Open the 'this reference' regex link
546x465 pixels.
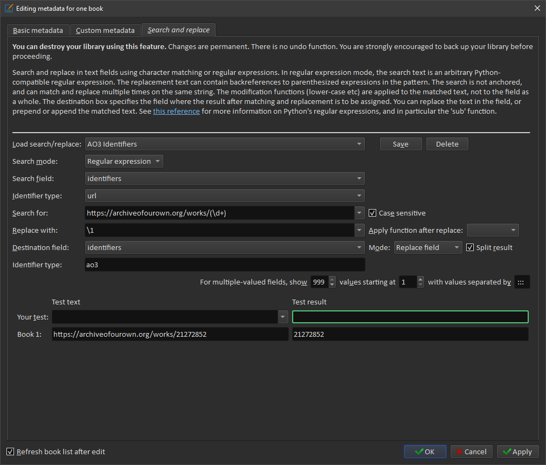click(x=176, y=112)
